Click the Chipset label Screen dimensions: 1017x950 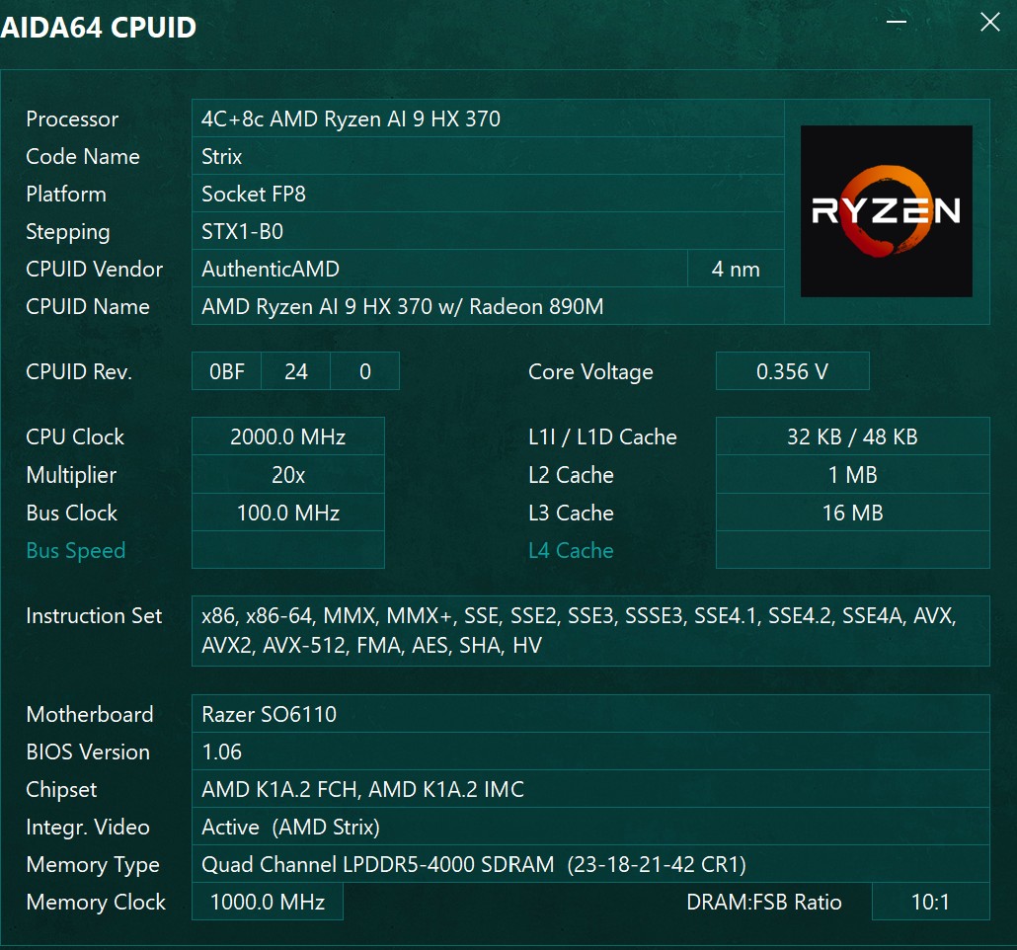61,790
